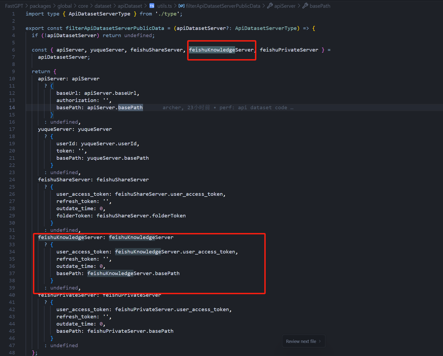Click the symbol icon before filterApiDatasetServerPublicData breadcrumb
This screenshot has height=356, width=443.
181,6
